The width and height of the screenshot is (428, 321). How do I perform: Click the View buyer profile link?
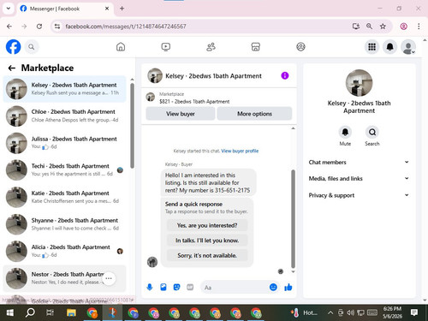tap(240, 151)
